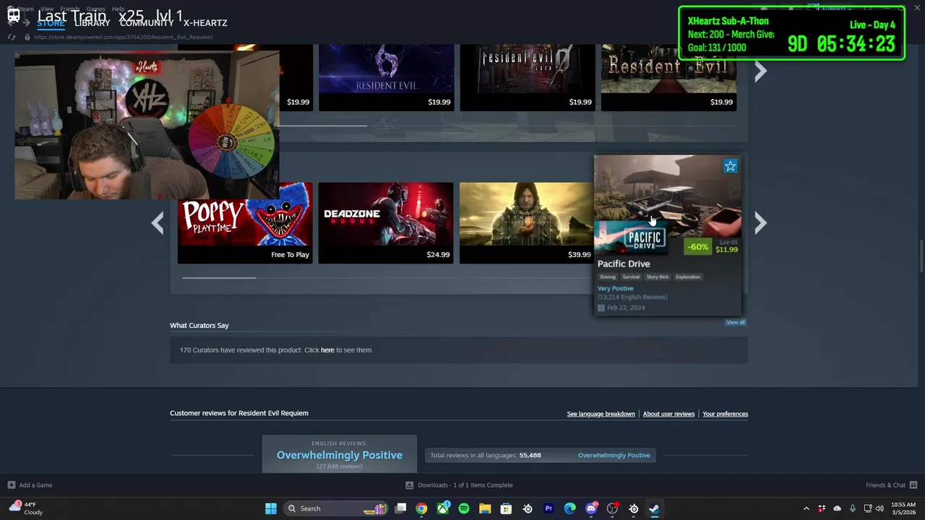The width and height of the screenshot is (925, 520).
Task: Launch Microsoft Edge from the taskbar
Action: click(x=570, y=508)
